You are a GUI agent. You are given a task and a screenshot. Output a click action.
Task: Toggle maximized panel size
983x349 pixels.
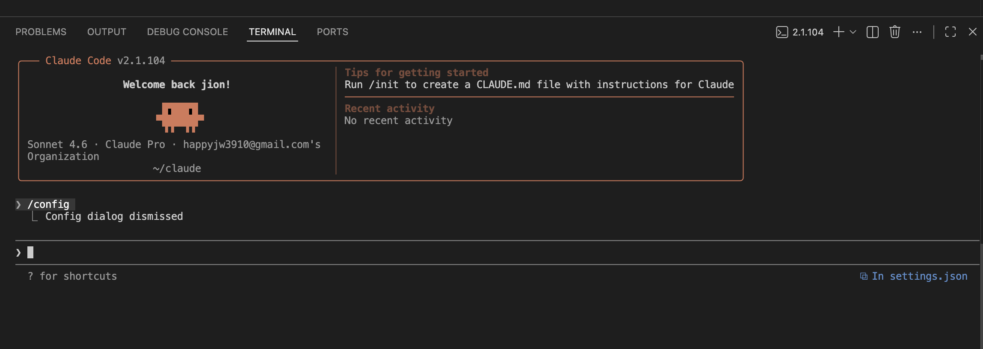click(x=950, y=32)
